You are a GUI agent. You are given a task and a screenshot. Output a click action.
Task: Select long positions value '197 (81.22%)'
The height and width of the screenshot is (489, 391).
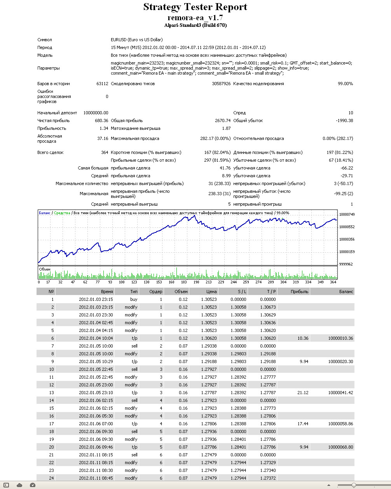pyautogui.click(x=340, y=152)
